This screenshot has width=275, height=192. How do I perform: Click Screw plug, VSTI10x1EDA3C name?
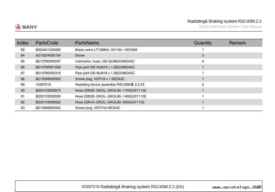tap(98, 108)
